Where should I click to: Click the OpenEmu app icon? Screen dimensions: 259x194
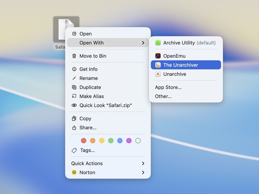coord(158,56)
